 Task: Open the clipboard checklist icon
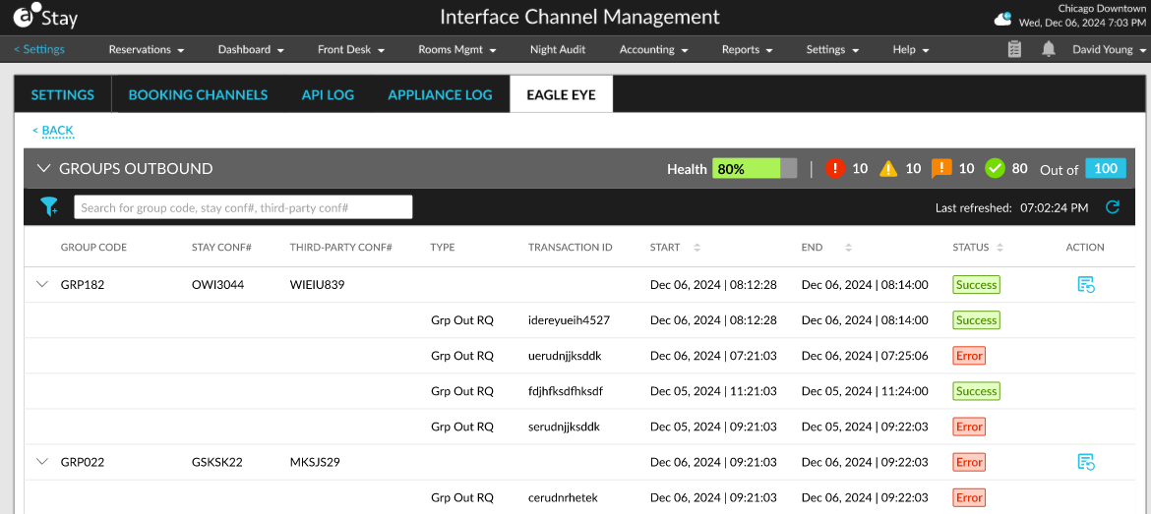[1014, 50]
